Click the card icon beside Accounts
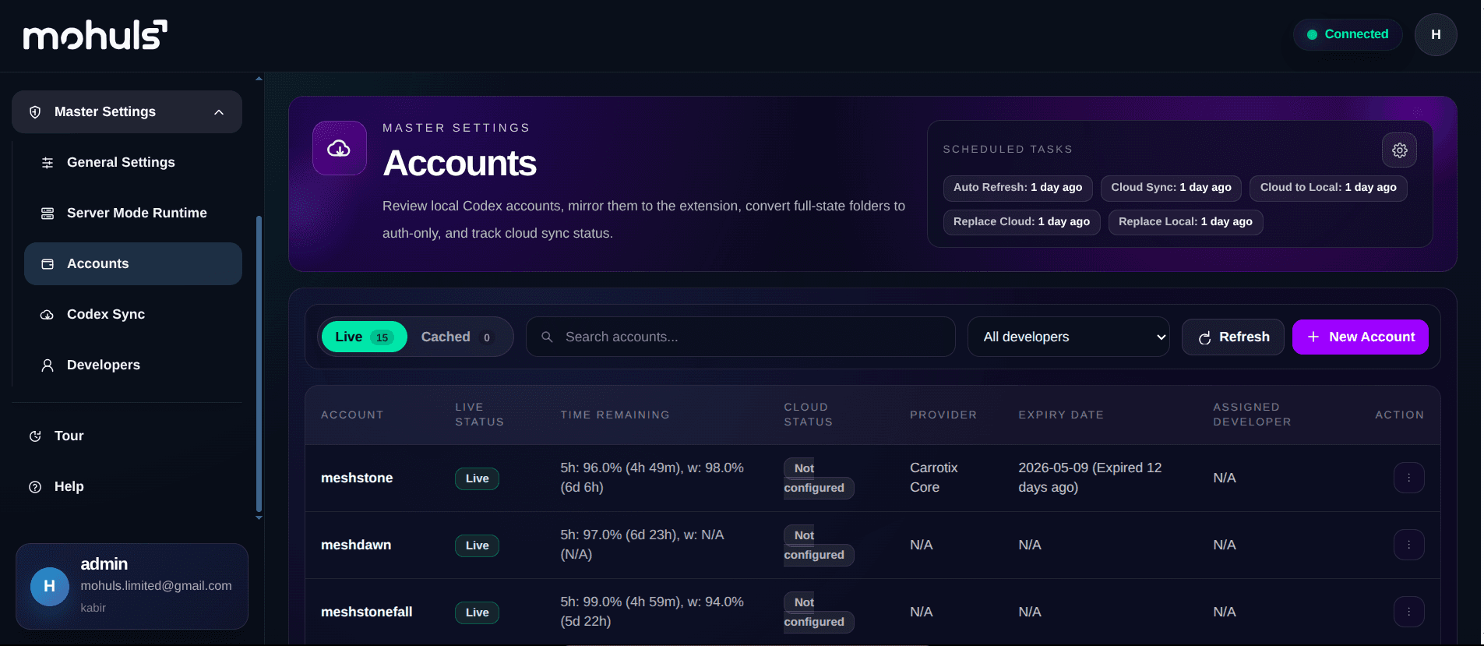The image size is (1484, 646). pos(48,264)
